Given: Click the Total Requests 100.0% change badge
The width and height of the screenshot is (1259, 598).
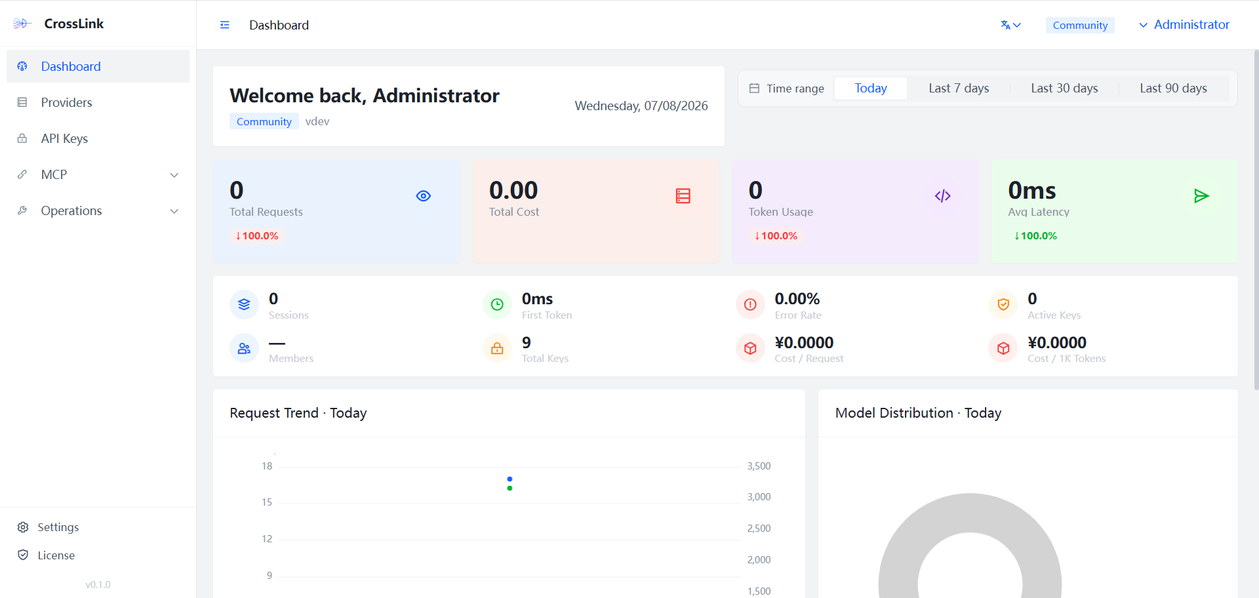Looking at the screenshot, I should (x=257, y=235).
